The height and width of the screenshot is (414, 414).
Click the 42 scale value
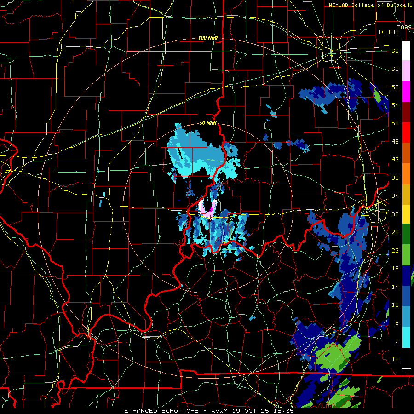pos(395,160)
